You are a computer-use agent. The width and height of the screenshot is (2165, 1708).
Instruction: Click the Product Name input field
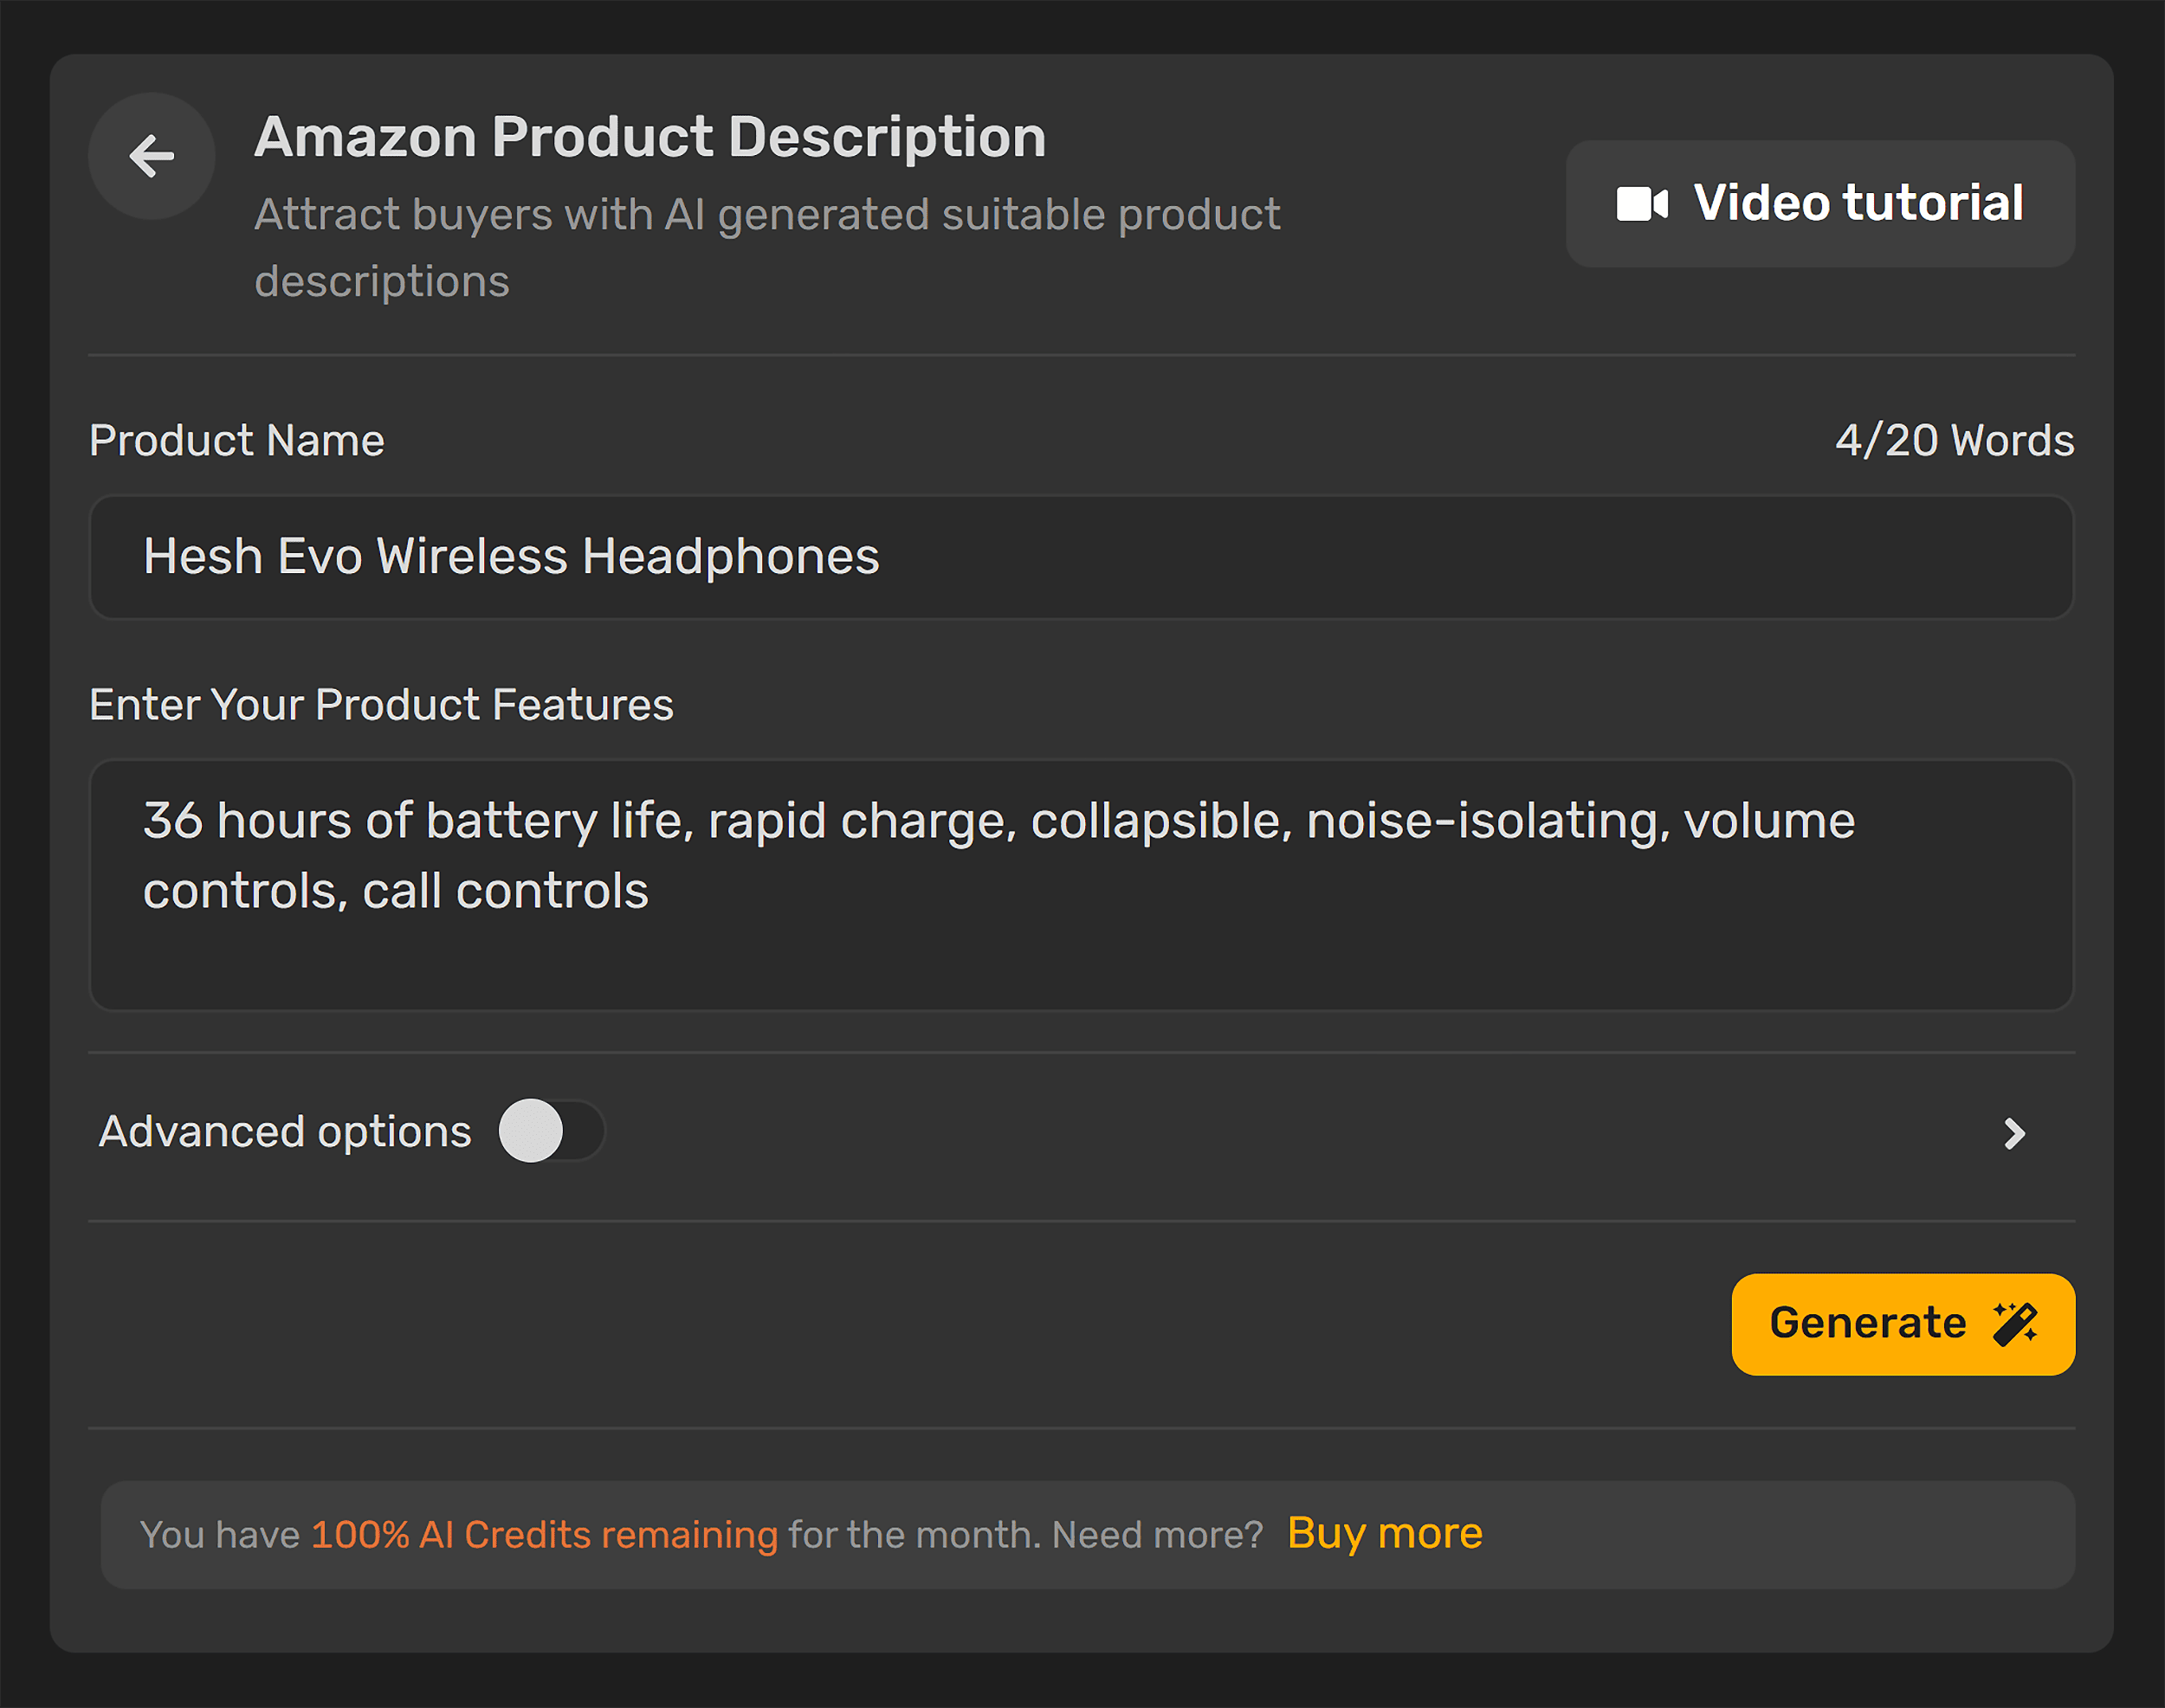pos(1082,557)
